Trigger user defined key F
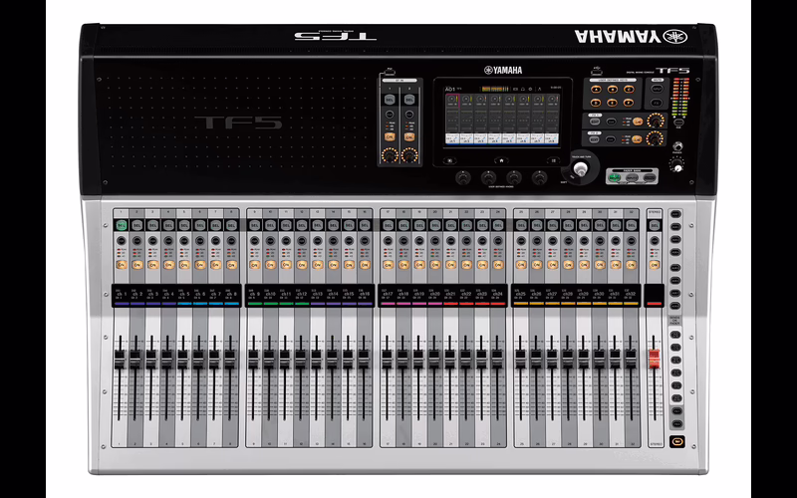 coord(629,103)
